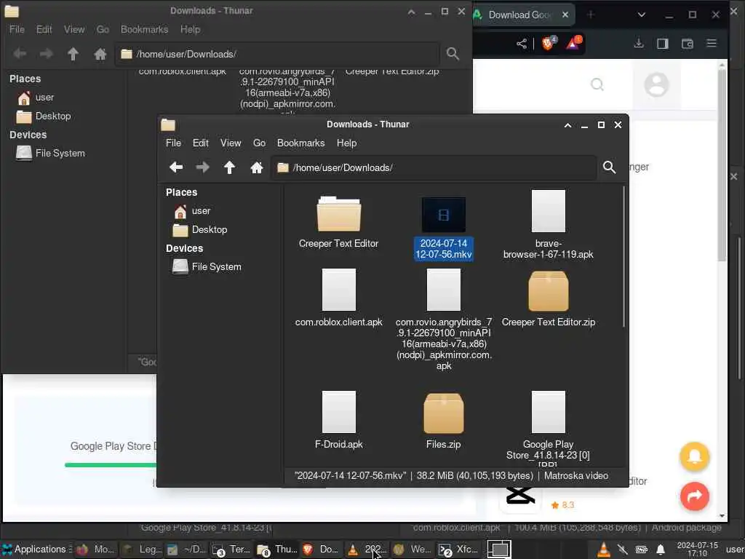Click share icon in Brave address bar
Image resolution: width=745 pixels, height=559 pixels.
pos(522,44)
